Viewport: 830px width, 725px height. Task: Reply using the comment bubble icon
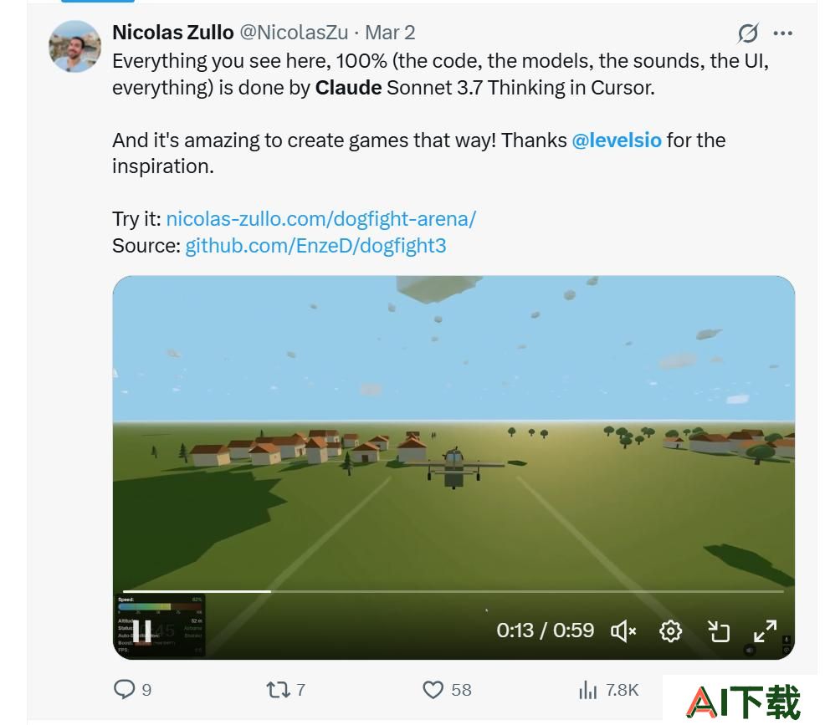[x=125, y=690]
